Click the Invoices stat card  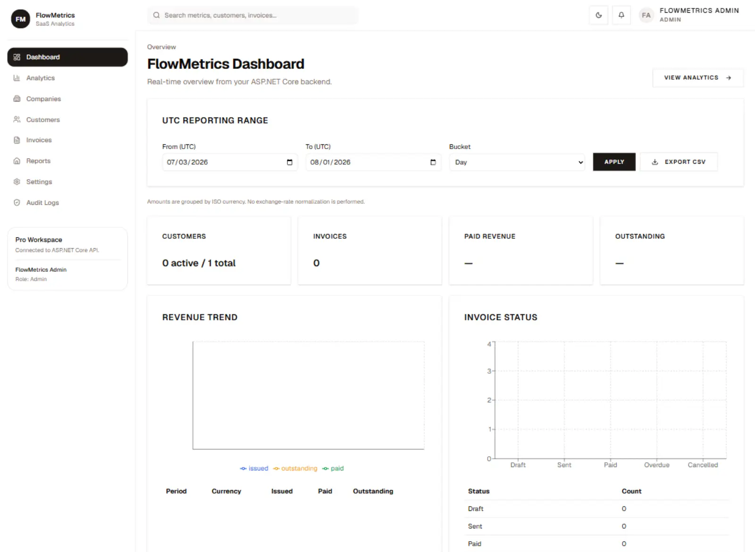[370, 251]
